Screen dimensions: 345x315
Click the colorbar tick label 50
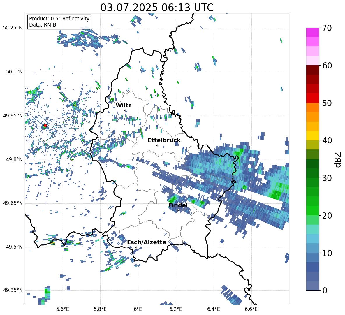click(x=327, y=103)
